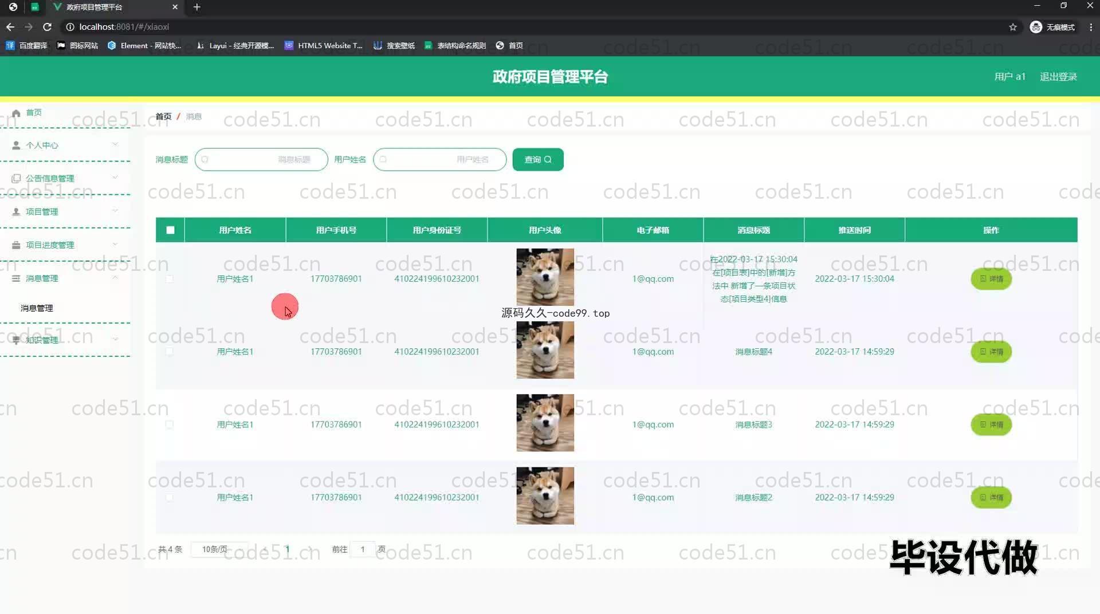Select the 消息管理 submenu item

(x=37, y=308)
